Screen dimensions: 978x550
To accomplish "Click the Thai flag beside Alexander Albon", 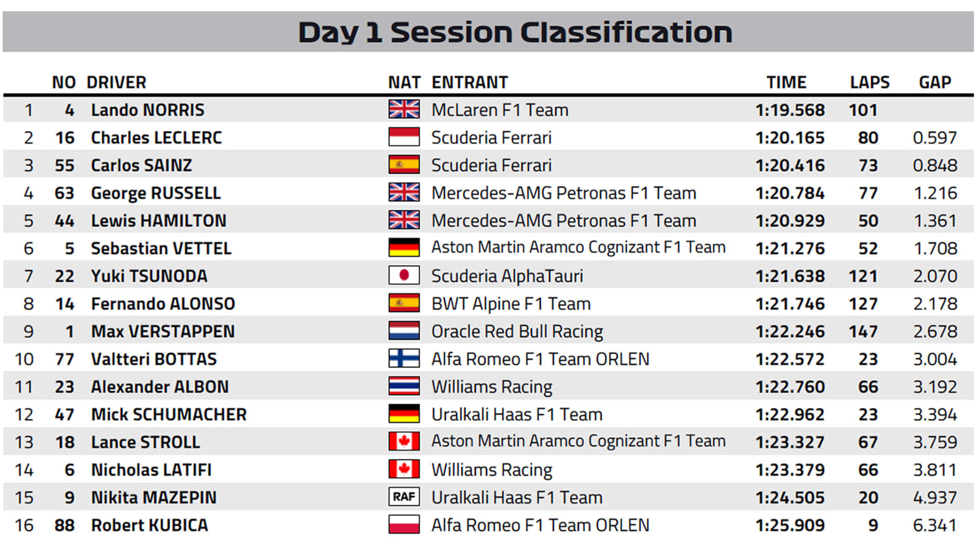I will (x=404, y=386).
